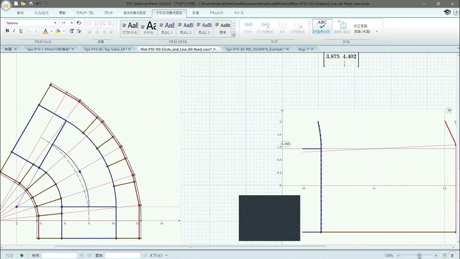Image resolution: width=460 pixels, height=259 pixels.
Task: Toggle underline text formatting
Action: pos(21,31)
